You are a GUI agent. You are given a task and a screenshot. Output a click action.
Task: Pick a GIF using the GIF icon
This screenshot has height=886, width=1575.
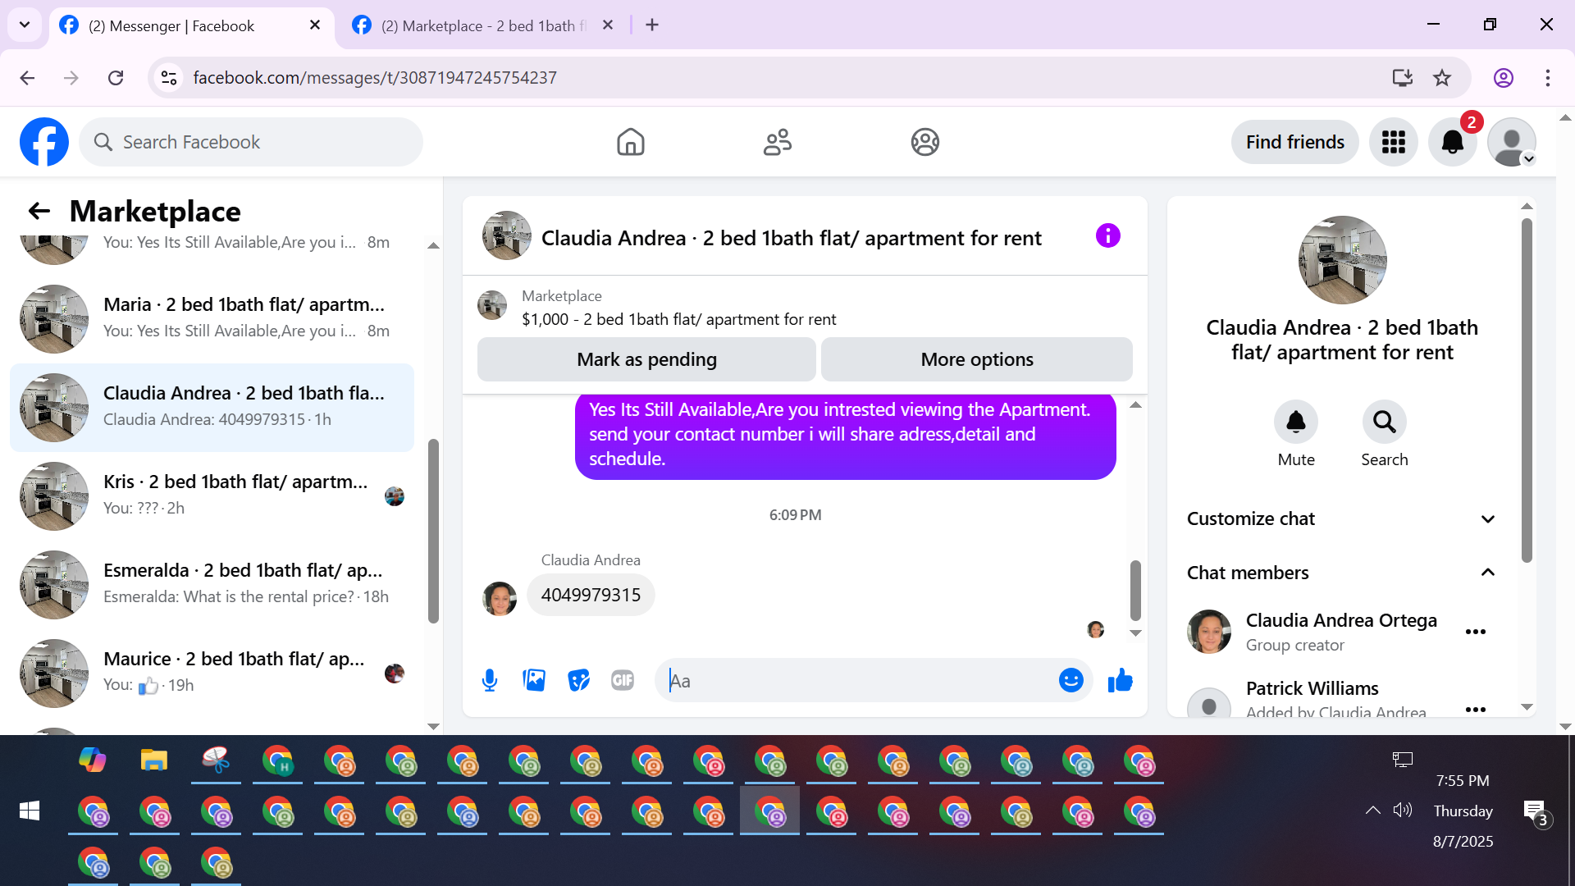623,680
